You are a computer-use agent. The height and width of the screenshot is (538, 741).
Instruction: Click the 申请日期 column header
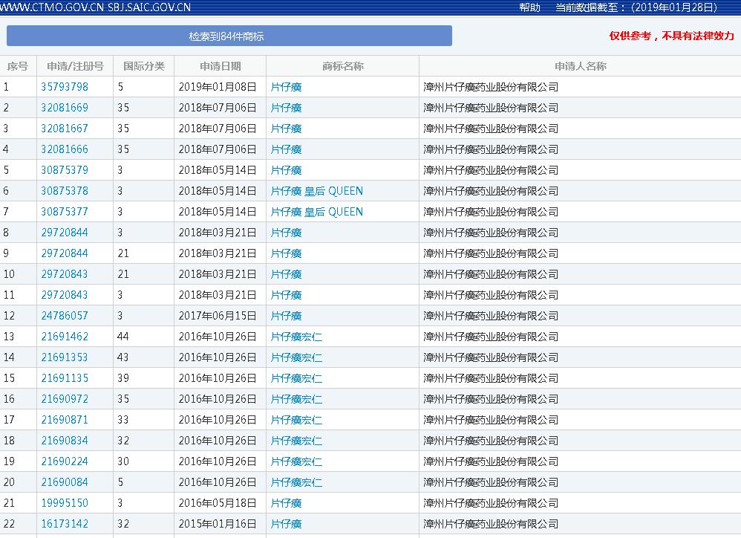coord(221,66)
